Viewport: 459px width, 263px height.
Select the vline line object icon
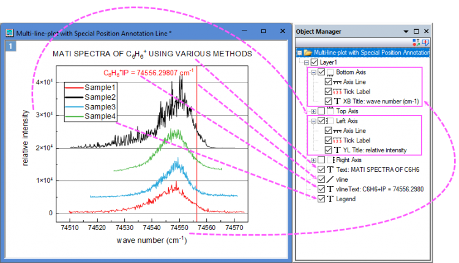tap(331, 179)
